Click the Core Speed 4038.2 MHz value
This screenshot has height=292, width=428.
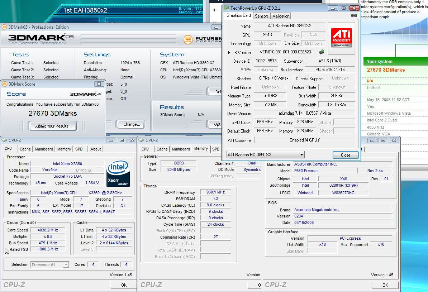click(48, 230)
